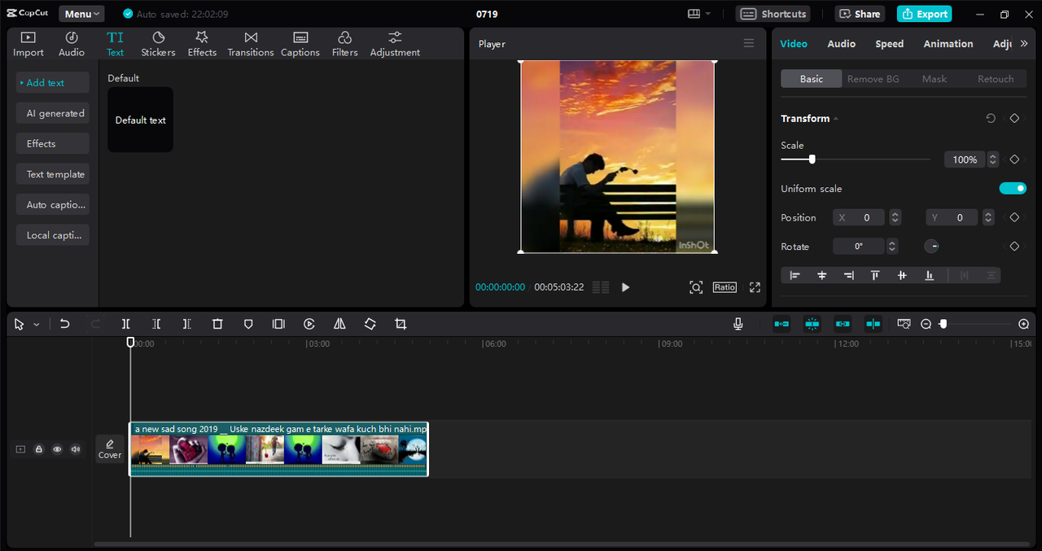Toggle timeline linkage button
The height and width of the screenshot is (551, 1042).
(843, 324)
